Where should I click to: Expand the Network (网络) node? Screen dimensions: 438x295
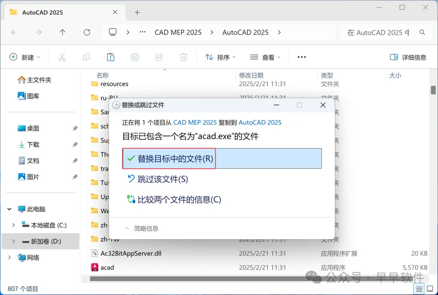[9, 257]
